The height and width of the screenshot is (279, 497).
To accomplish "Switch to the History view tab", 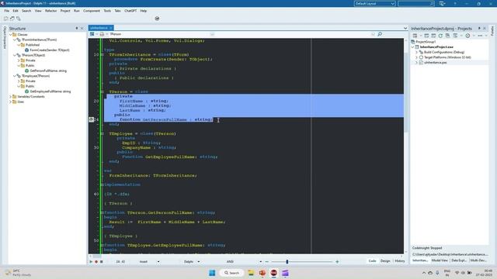I will pyautogui.click(x=399, y=261).
